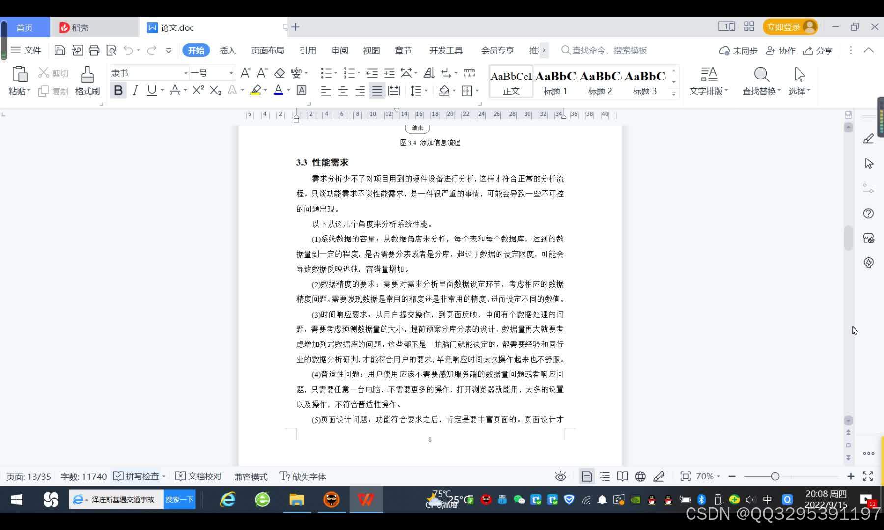884x530 pixels.
Task: Toggle eye protection mode icon
Action: point(560,477)
